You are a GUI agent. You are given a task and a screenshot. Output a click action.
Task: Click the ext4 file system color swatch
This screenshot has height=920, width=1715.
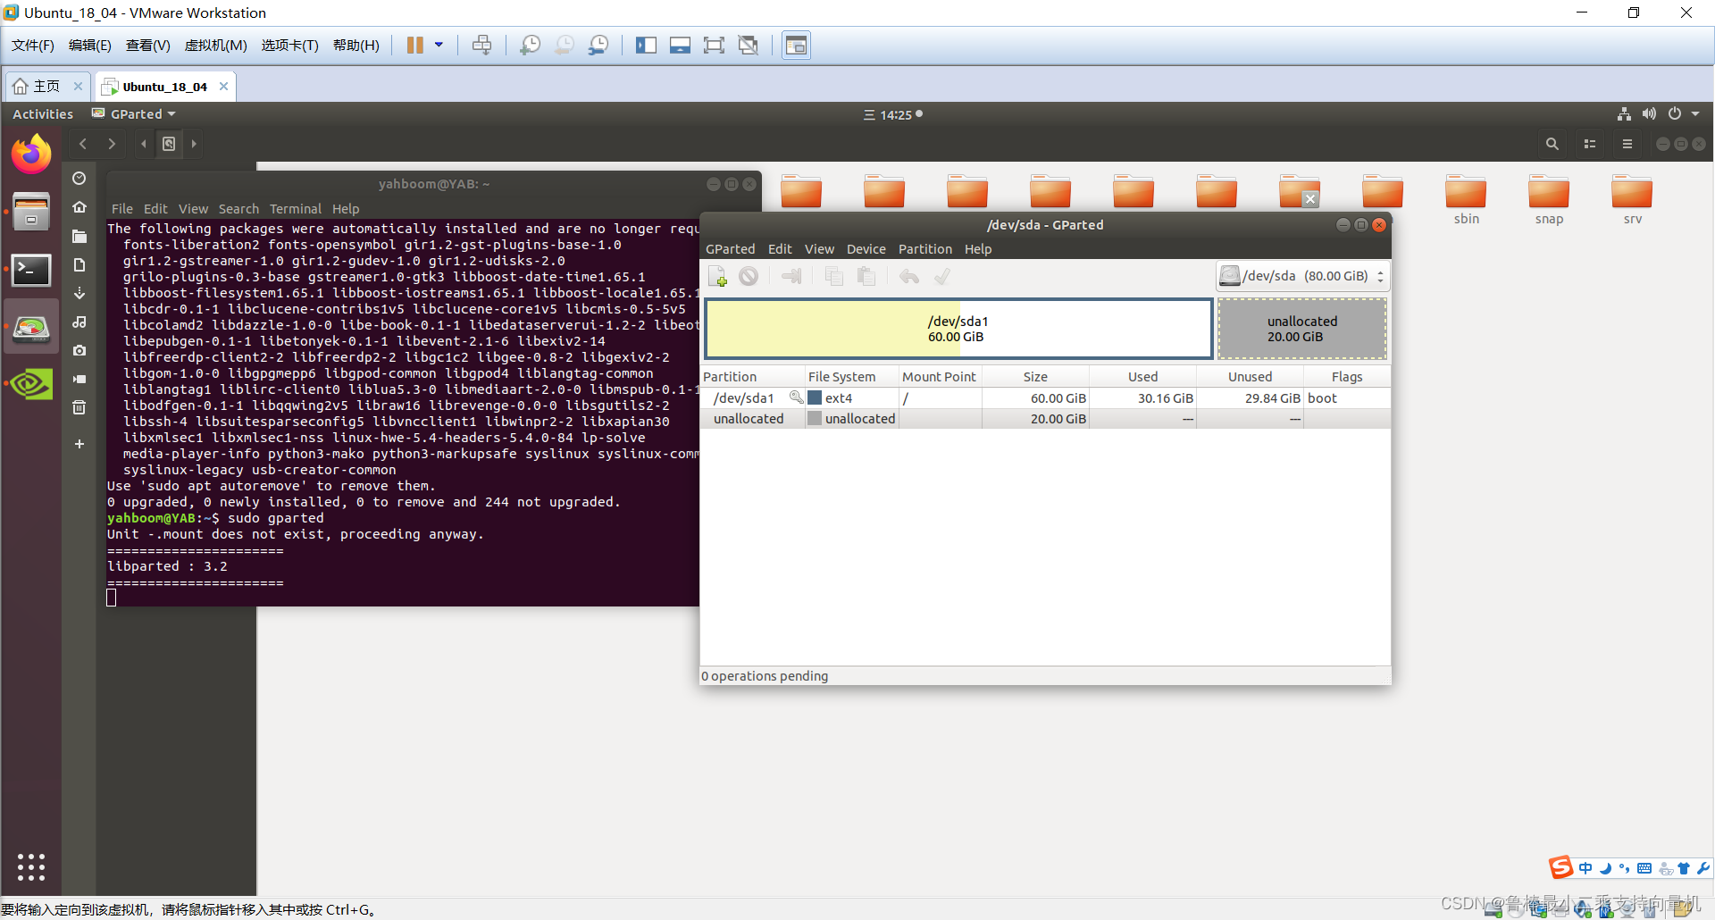click(x=815, y=398)
